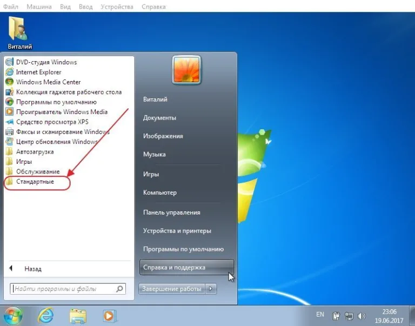
Task: Click the network tray icon
Action: click(x=349, y=316)
